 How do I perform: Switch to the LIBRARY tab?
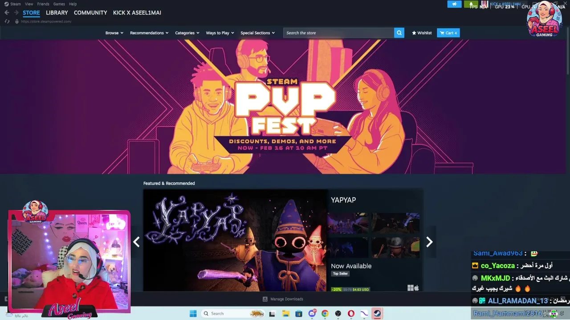tap(57, 12)
